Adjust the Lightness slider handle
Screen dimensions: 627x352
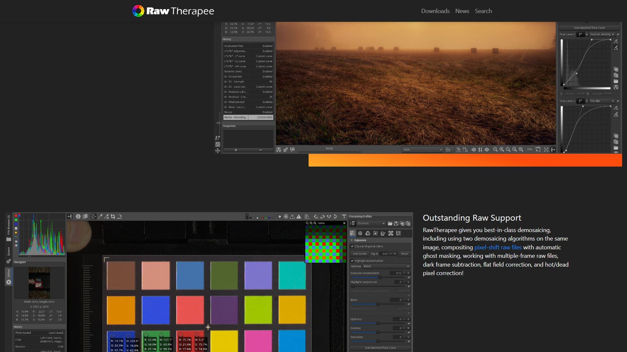pos(378,323)
